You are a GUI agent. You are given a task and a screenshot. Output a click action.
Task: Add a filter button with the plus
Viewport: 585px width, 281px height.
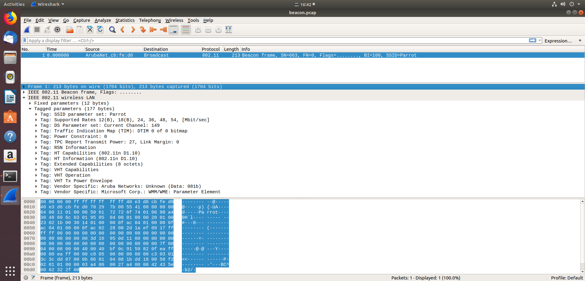tap(580, 40)
